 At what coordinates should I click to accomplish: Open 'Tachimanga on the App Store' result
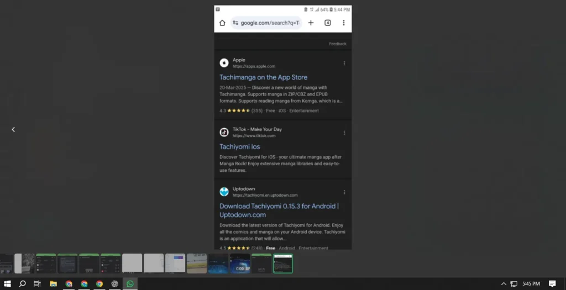pos(263,77)
